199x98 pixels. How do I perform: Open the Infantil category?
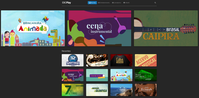point(126,3)
